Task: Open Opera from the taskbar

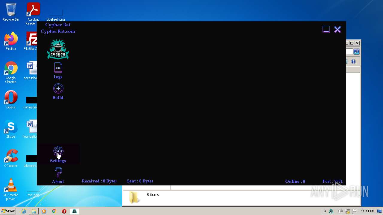Action: tap(64, 211)
